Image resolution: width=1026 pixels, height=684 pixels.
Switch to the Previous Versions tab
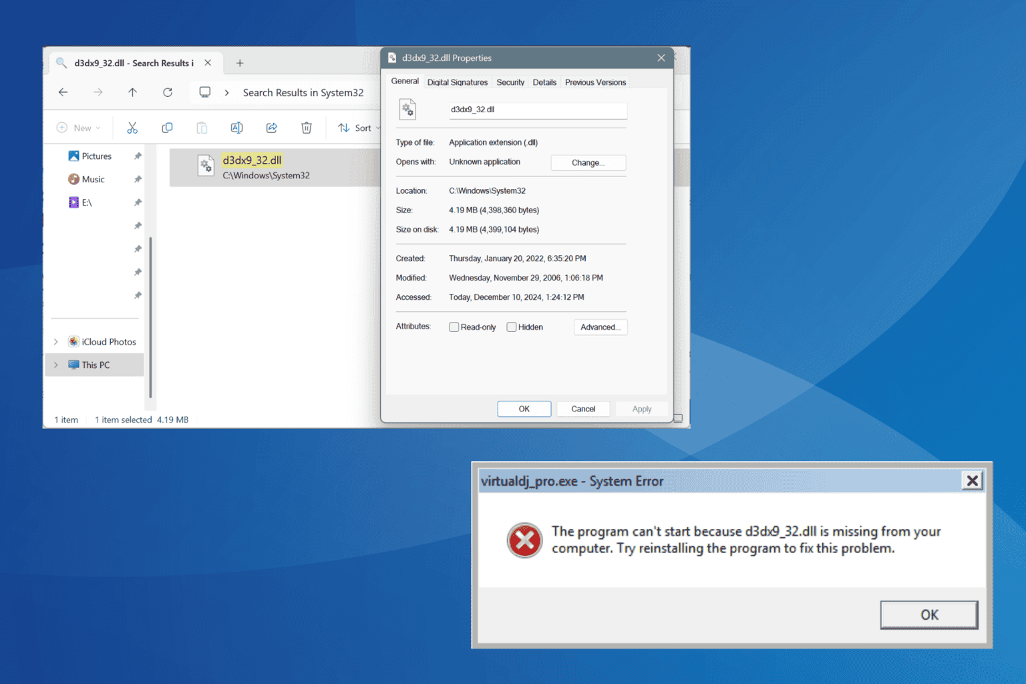pos(596,82)
